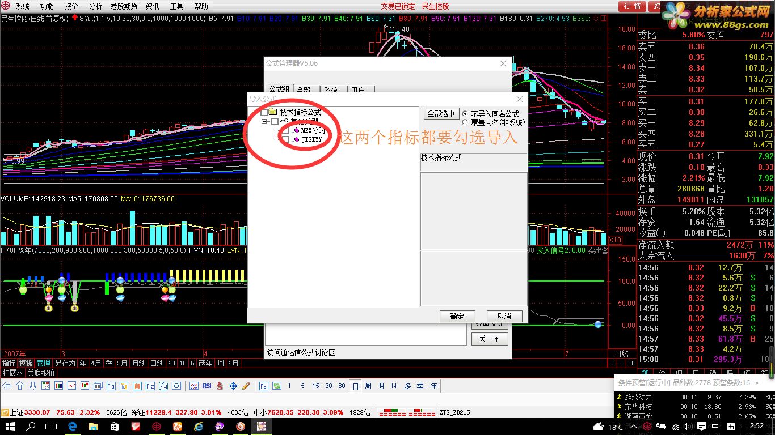
Task: Open Windows taskbar search
Action: coord(31,427)
